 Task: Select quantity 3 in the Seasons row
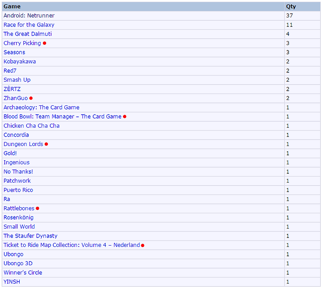(288, 52)
